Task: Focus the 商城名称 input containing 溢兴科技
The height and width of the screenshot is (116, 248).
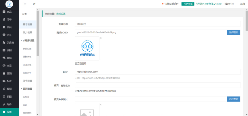Action: [158, 24]
